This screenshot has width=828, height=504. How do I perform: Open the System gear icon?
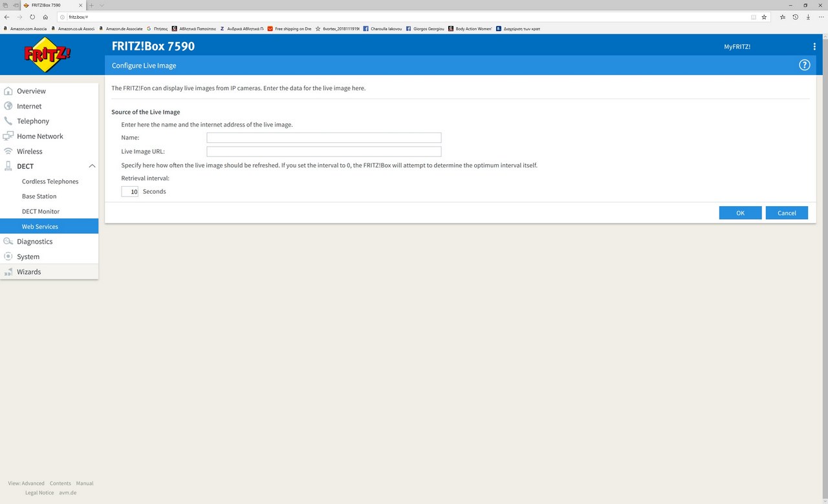coord(8,257)
